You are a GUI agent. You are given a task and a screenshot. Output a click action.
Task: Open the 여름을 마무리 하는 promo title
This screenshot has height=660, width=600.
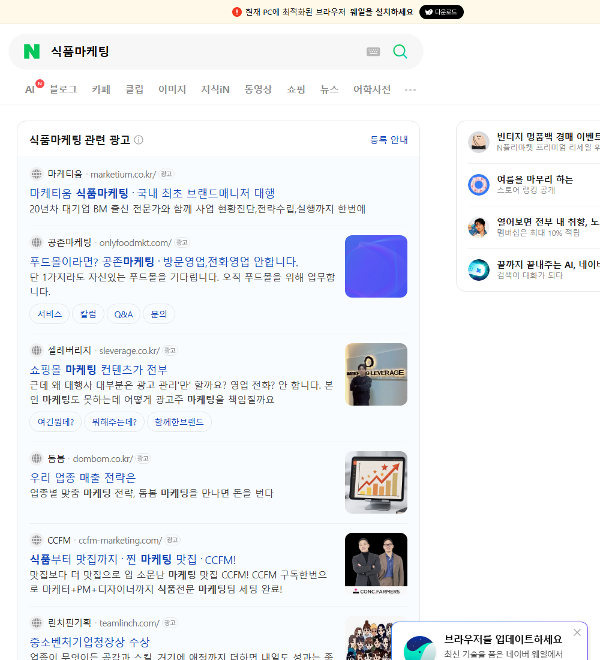535,179
